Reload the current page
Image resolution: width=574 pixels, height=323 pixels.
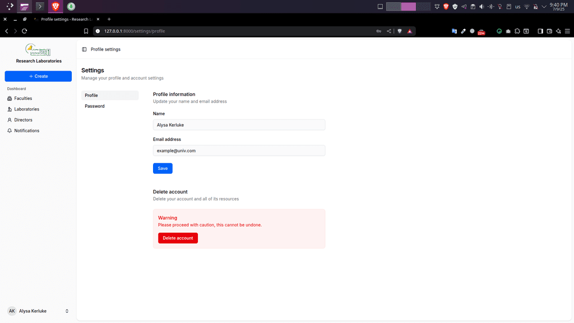(25, 31)
